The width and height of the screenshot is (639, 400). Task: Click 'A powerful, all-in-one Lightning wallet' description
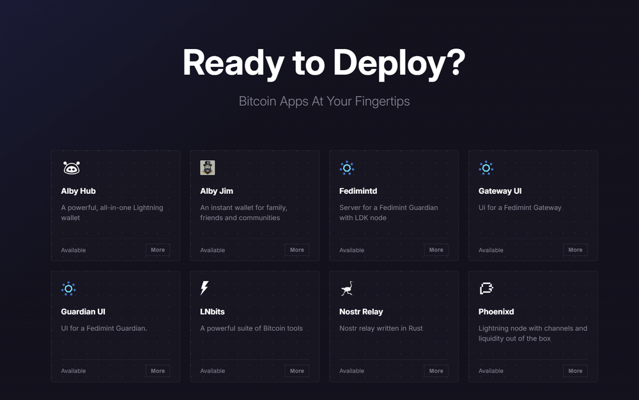[x=112, y=212]
